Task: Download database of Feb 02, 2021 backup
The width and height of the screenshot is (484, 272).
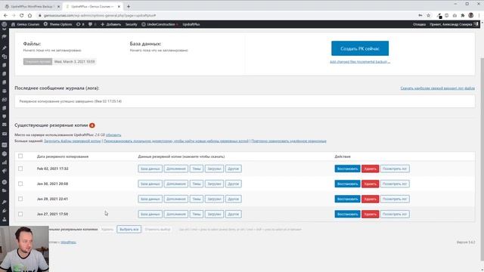Action: pos(150,168)
